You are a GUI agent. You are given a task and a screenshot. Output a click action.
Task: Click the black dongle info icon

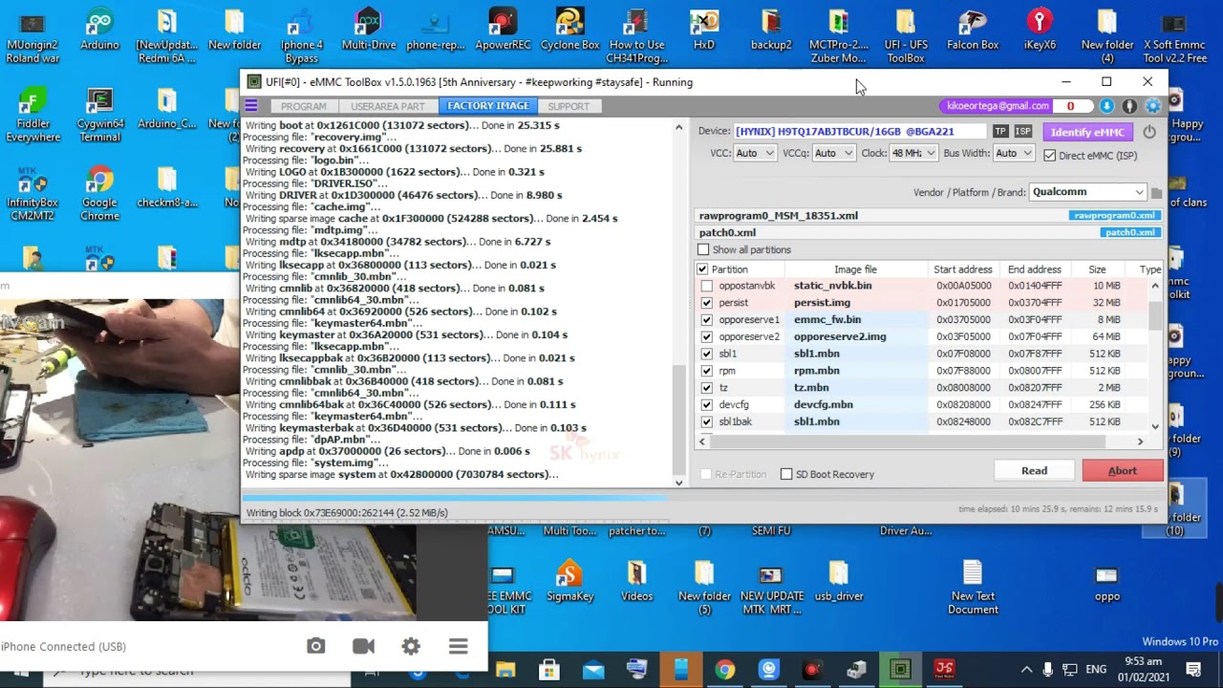pos(1129,106)
